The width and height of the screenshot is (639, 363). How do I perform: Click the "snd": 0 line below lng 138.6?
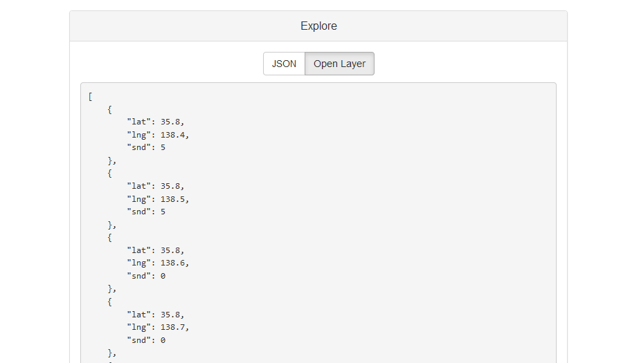click(146, 276)
